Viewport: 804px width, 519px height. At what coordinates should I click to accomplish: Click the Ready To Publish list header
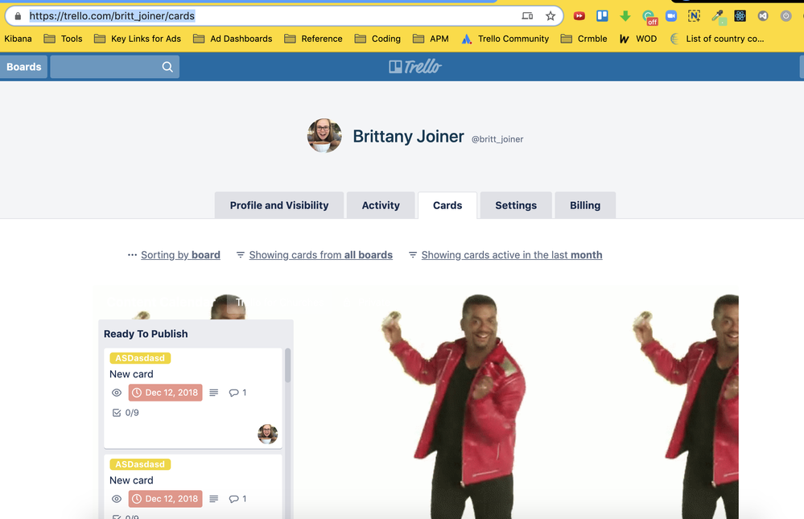[x=146, y=334]
